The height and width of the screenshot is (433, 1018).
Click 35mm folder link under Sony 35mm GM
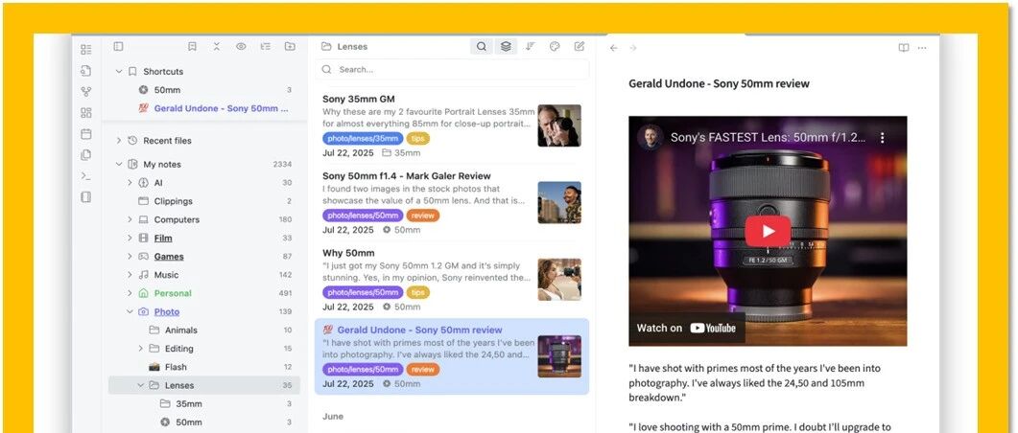point(401,153)
